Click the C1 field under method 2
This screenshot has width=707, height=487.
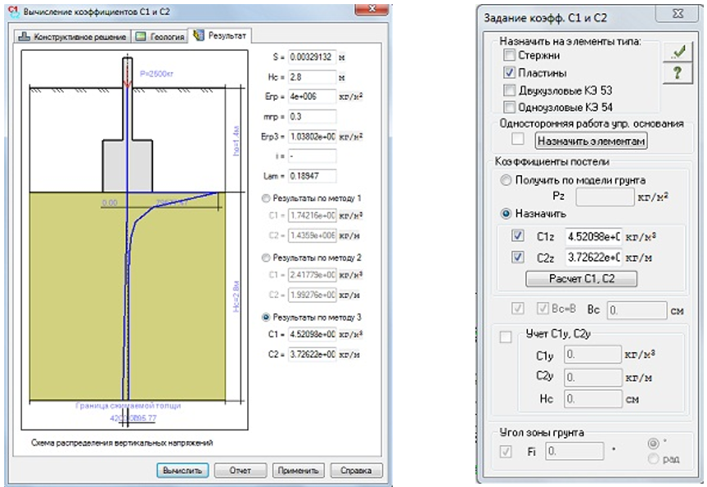tap(312, 275)
